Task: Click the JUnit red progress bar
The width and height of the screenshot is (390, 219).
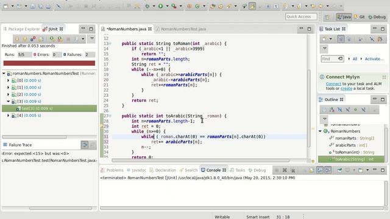Action: click(49, 63)
